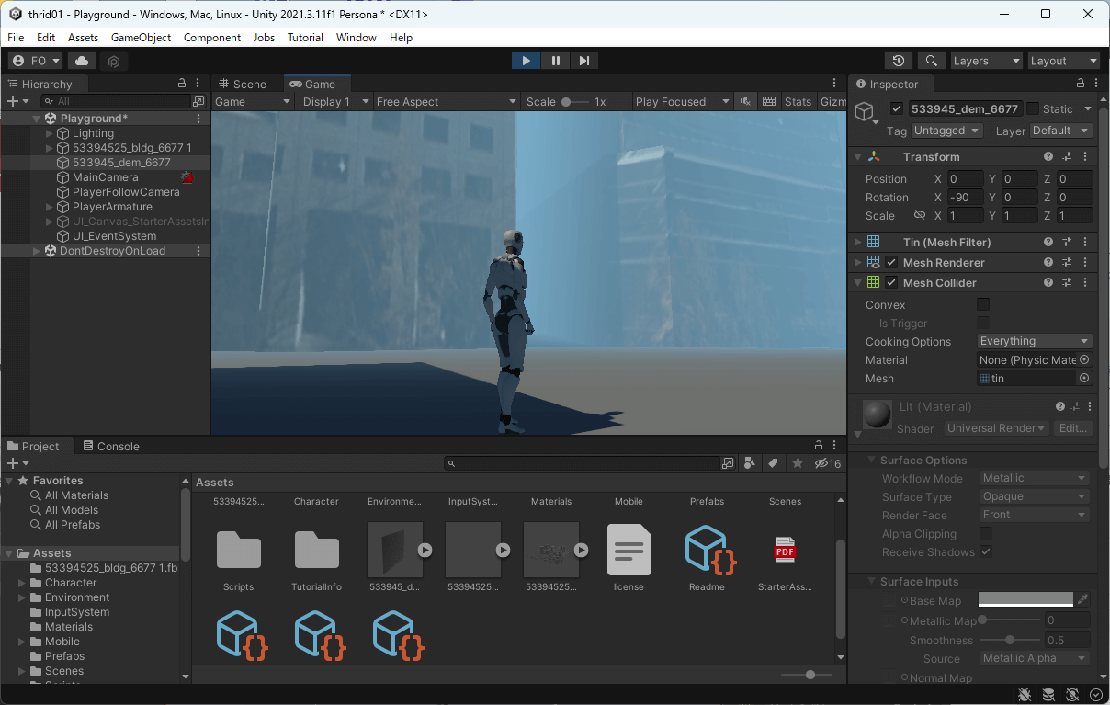This screenshot has height=705, width=1110.
Task: Enable the Convex checkbox
Action: coord(983,304)
